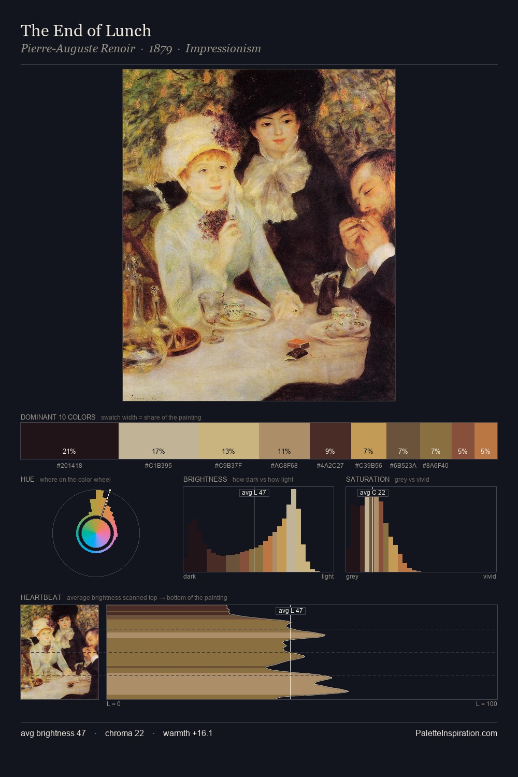This screenshot has width=518, height=777.
Task: Click the 'dark' axis label under Brightness
Action: coord(190,577)
